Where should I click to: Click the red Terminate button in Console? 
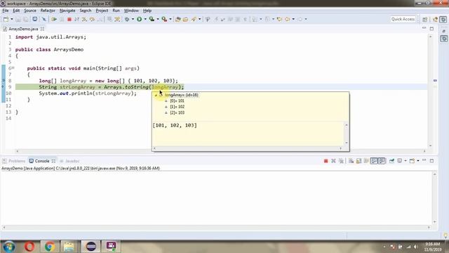tap(326, 161)
